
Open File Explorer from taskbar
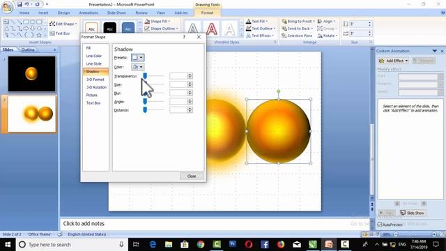click(169, 245)
